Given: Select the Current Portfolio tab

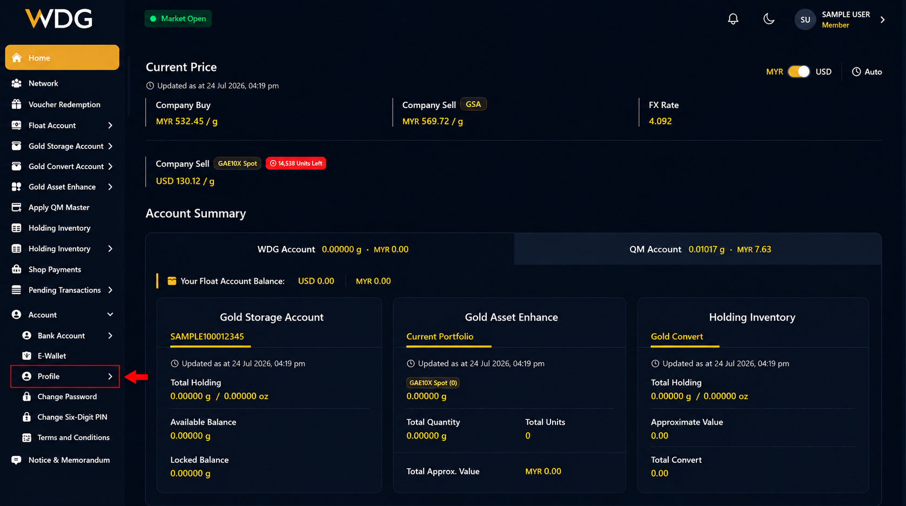Looking at the screenshot, I should [x=440, y=337].
